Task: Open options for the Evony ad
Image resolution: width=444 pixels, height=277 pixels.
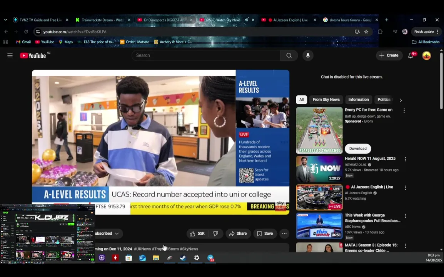Action: coord(404,111)
